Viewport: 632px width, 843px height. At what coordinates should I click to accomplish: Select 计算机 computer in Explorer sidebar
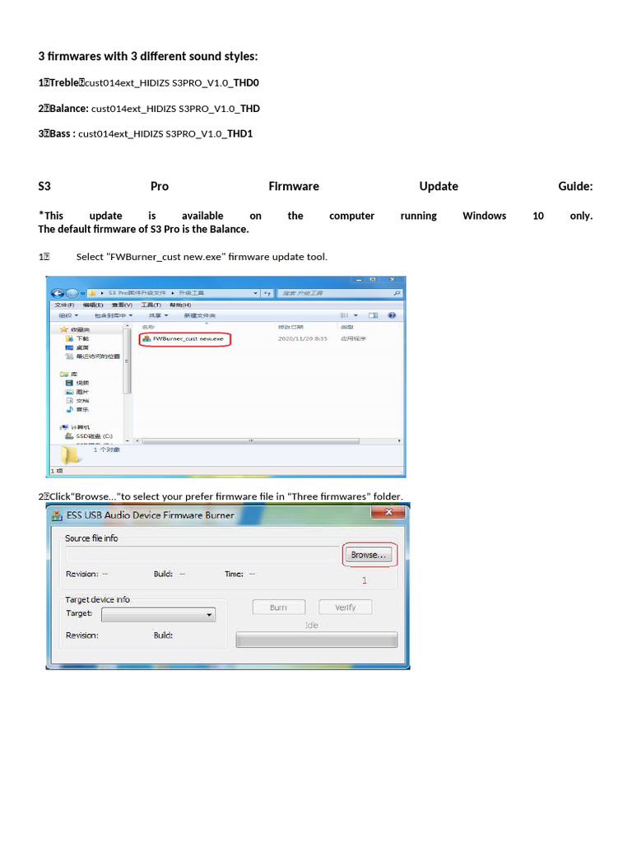point(75,427)
